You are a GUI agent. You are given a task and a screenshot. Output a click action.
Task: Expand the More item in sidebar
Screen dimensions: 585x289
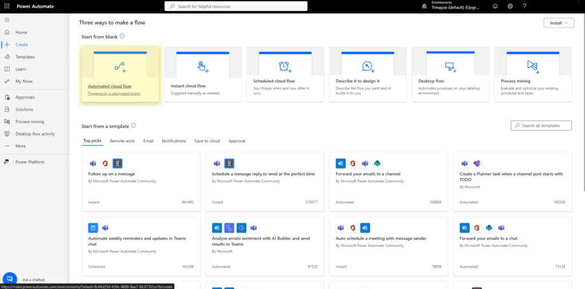click(21, 146)
